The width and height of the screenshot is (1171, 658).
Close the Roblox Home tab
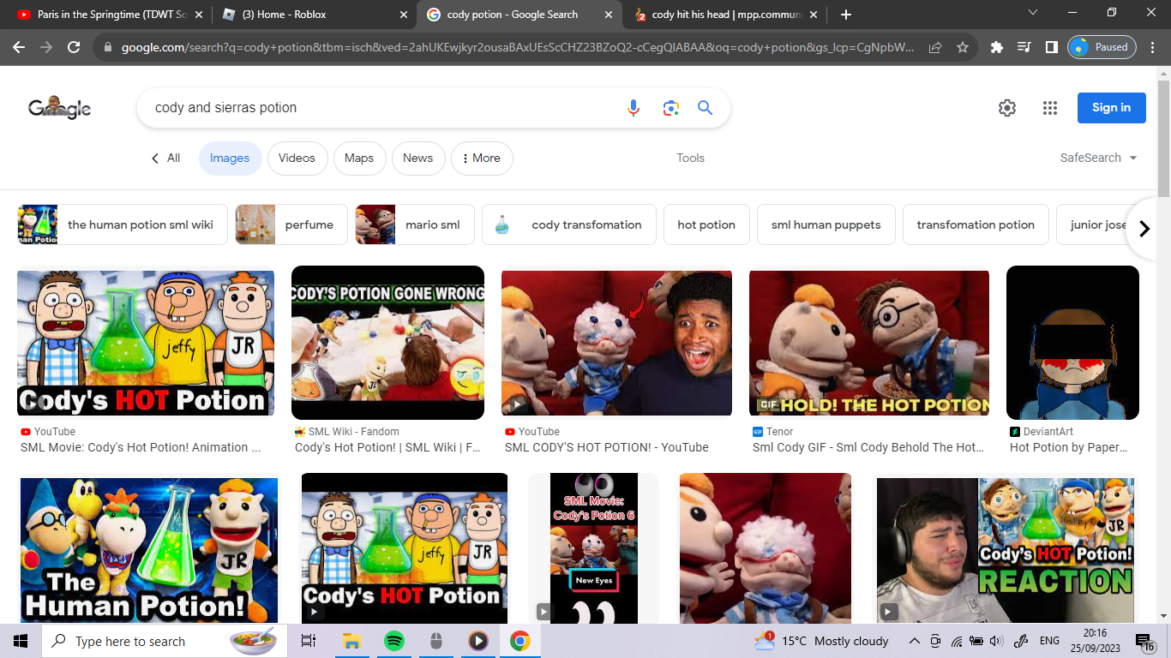click(405, 15)
